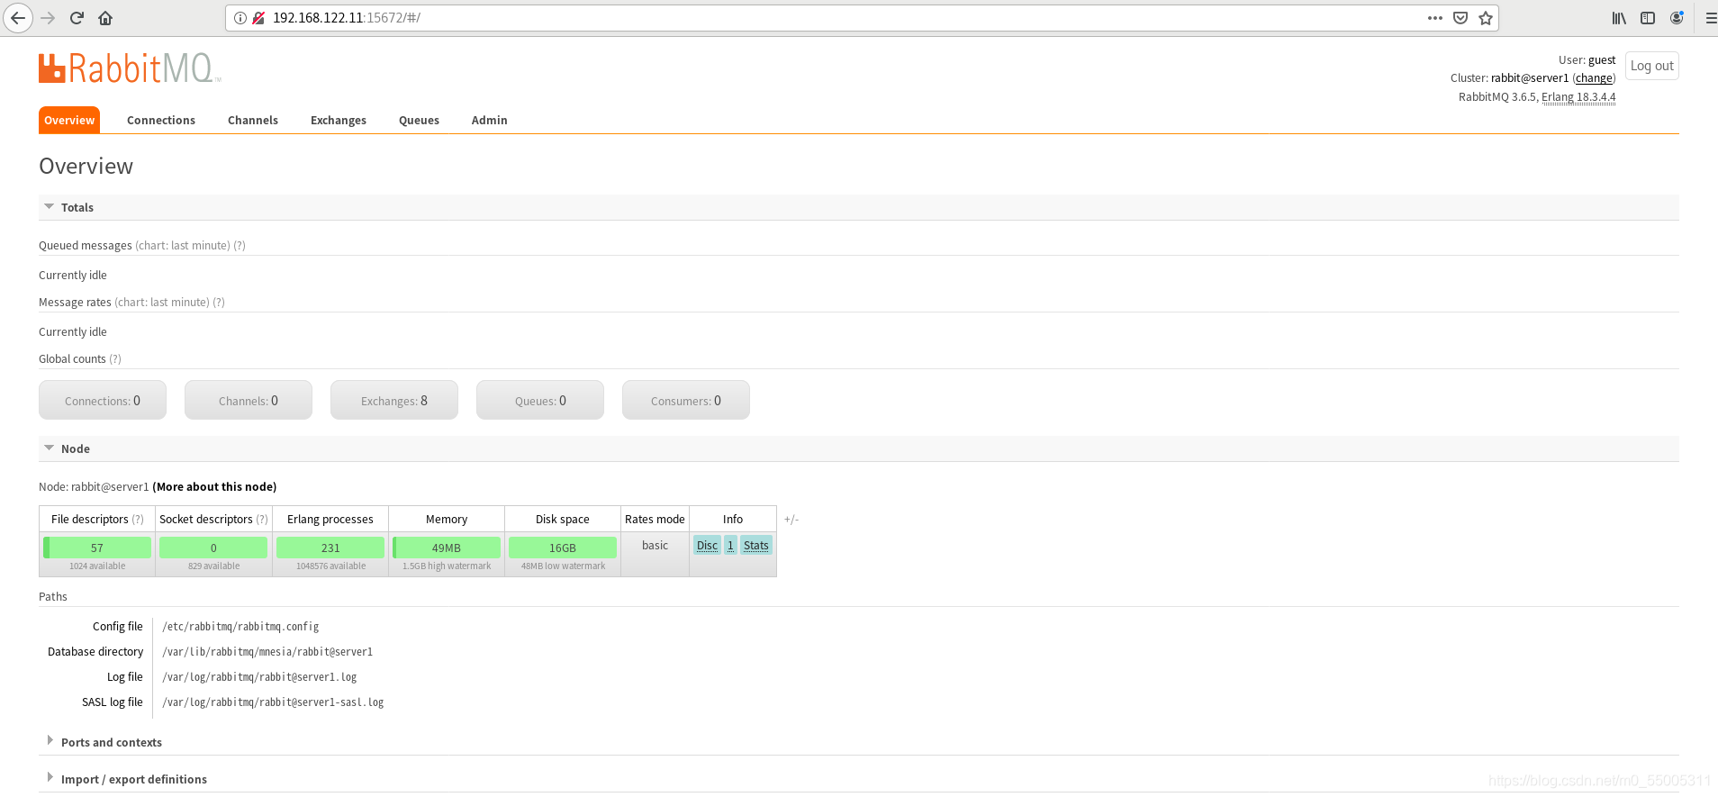Click the 1 info tag
The width and height of the screenshot is (1718, 797).
coord(730,545)
